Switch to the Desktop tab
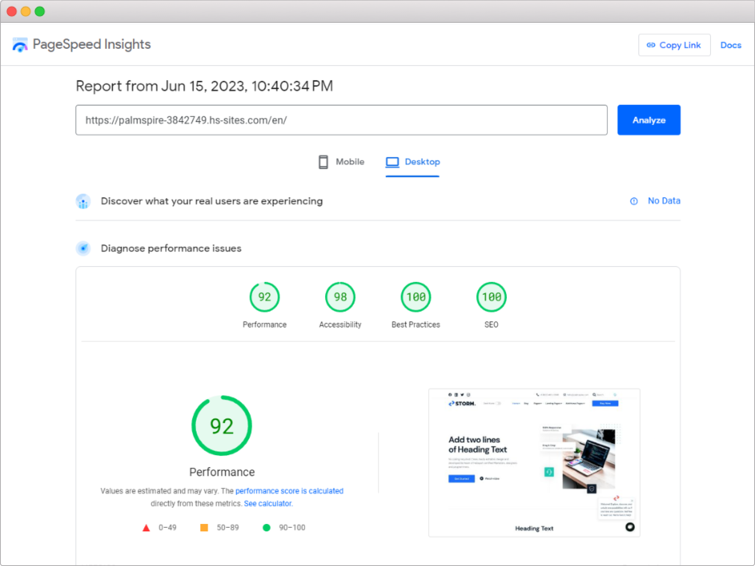The height and width of the screenshot is (566, 755). [422, 162]
